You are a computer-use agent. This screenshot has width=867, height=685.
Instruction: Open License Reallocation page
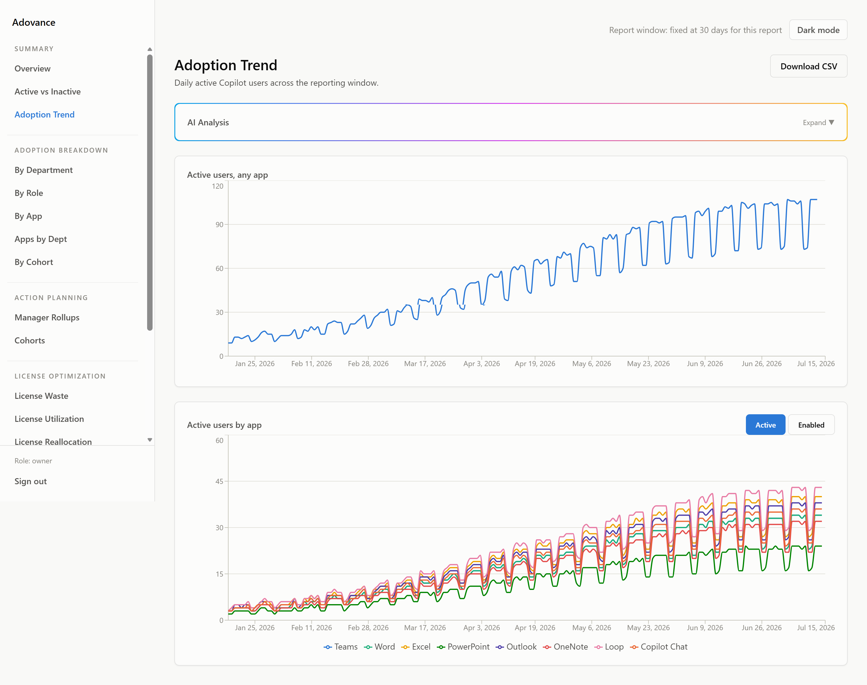tap(53, 442)
